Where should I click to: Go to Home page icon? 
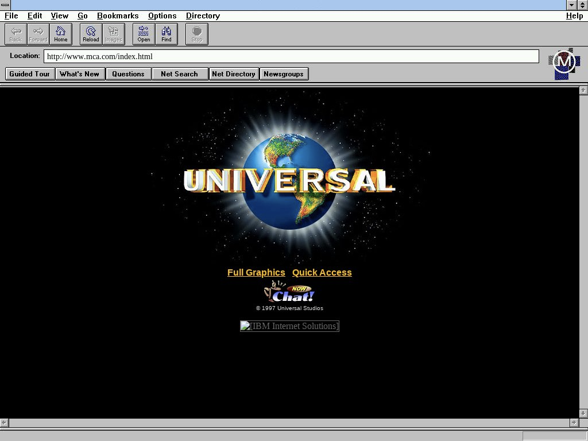61,34
